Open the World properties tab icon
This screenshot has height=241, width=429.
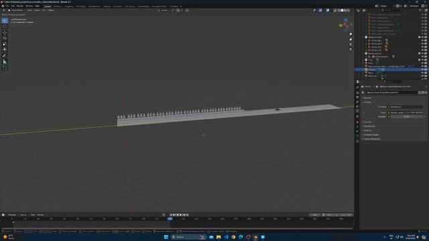coord(357,111)
